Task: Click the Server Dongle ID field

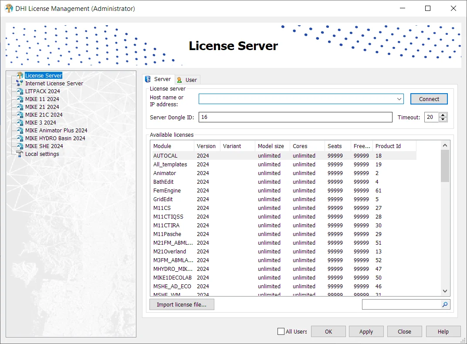Action: (295, 117)
